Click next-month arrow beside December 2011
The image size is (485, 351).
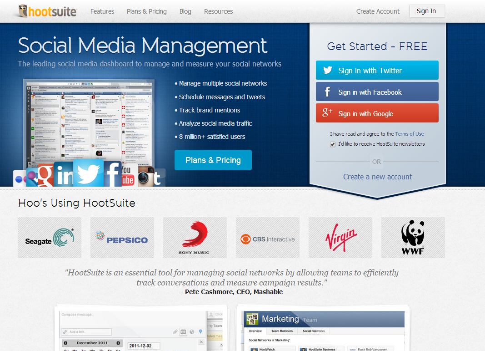(118, 343)
